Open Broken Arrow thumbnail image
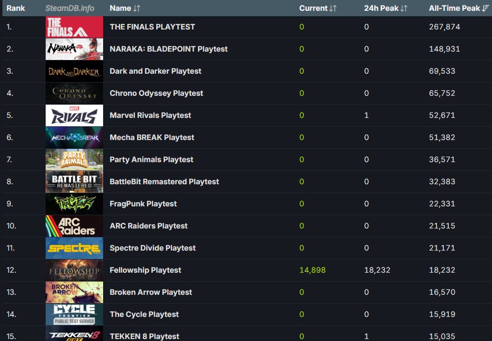The image size is (492, 341). point(74,292)
